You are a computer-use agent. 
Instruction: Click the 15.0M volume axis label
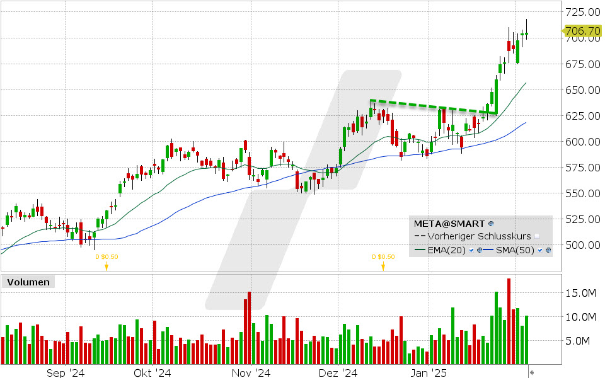click(x=580, y=293)
